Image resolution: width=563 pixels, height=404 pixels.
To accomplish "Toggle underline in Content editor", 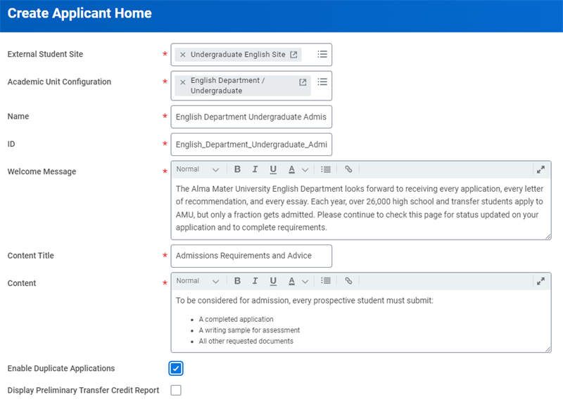I will tap(273, 281).
